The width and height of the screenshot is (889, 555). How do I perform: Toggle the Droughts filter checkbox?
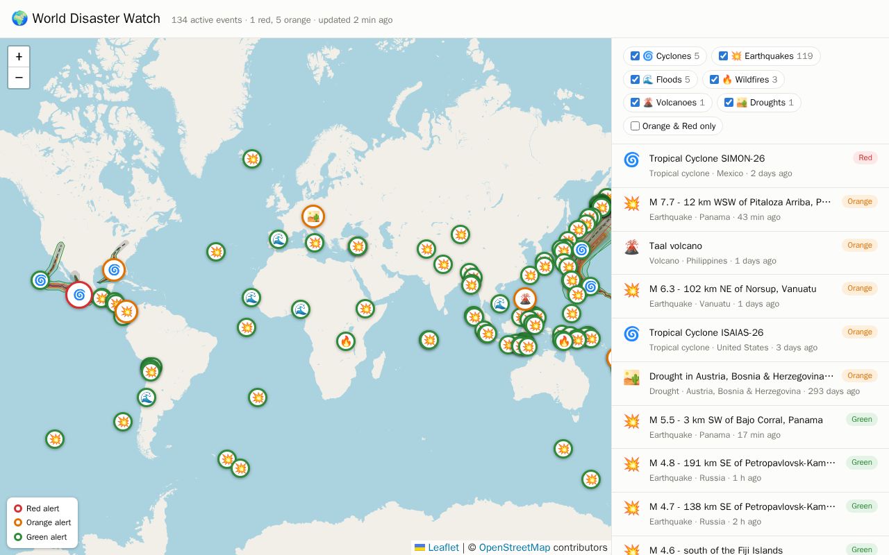coord(729,103)
